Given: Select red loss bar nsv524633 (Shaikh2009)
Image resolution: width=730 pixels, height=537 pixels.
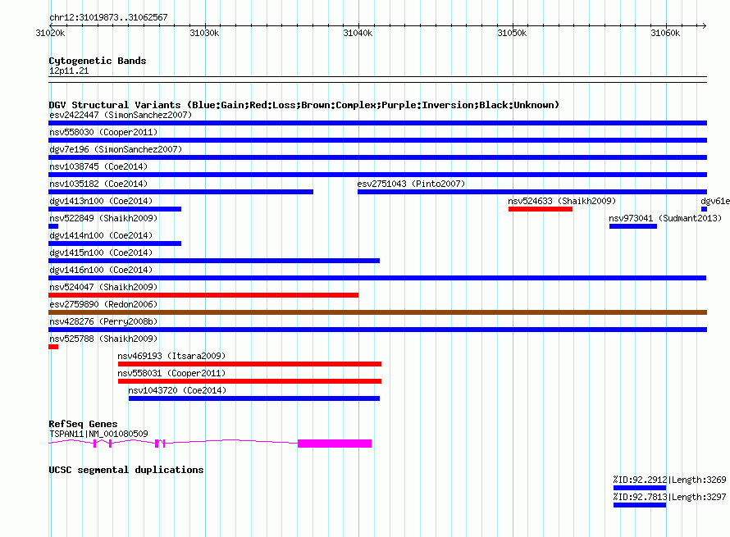Looking at the screenshot, I should (x=540, y=209).
